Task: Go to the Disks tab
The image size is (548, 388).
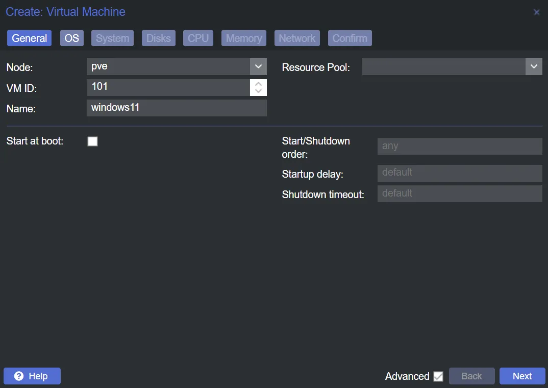Action: click(158, 38)
